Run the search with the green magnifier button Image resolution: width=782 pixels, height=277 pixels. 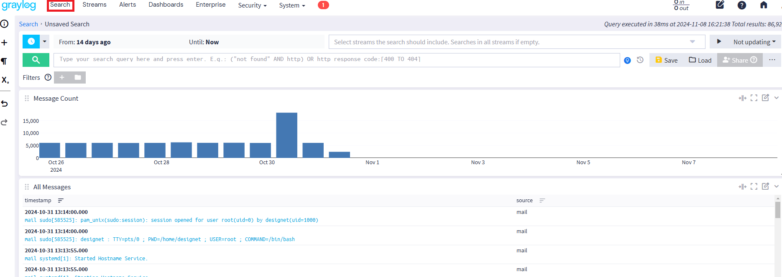pyautogui.click(x=36, y=60)
